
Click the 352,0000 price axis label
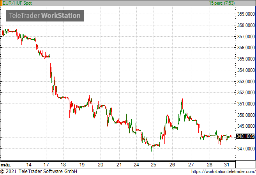[x=246, y=93]
